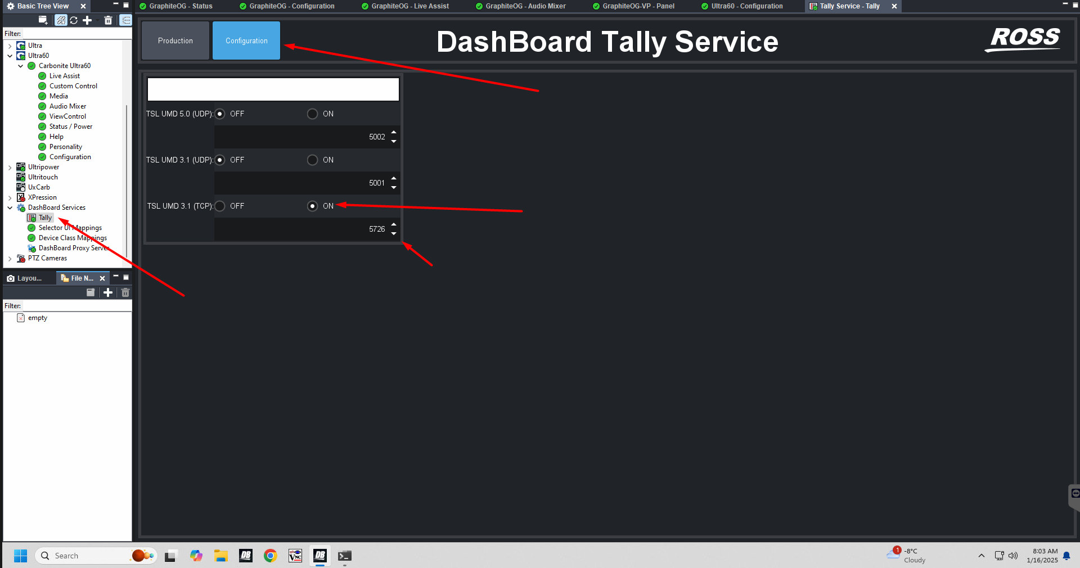Switch to Ultra60 - Configuration tab
Image resolution: width=1080 pixels, height=568 pixels.
click(x=742, y=6)
